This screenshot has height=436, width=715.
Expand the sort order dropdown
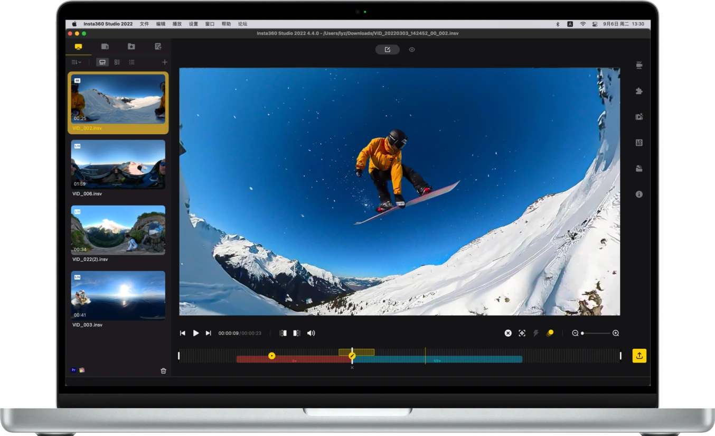(77, 62)
